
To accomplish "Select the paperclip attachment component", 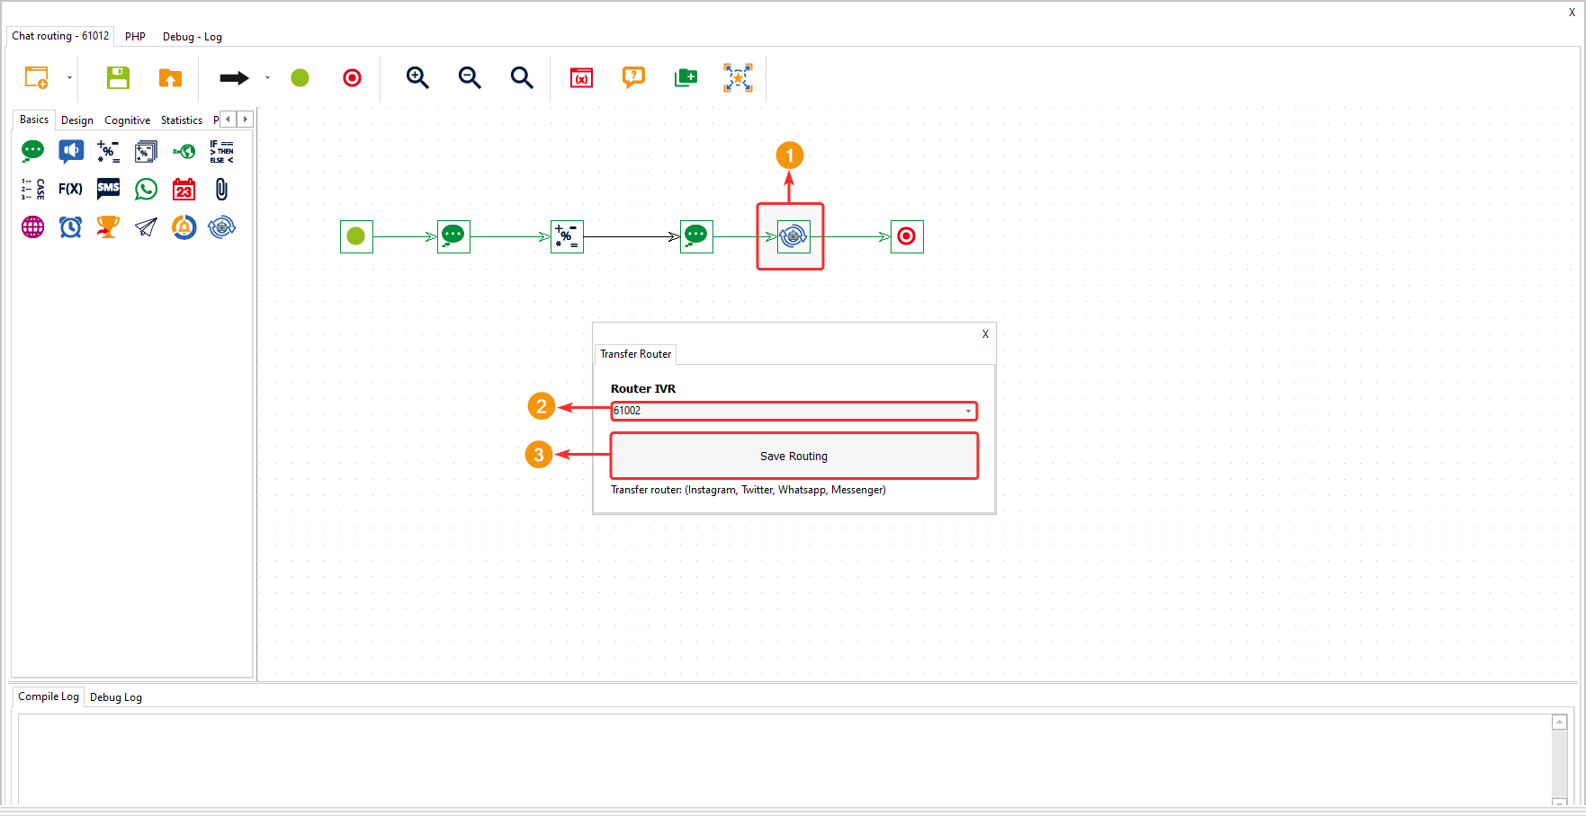I will 221,189.
